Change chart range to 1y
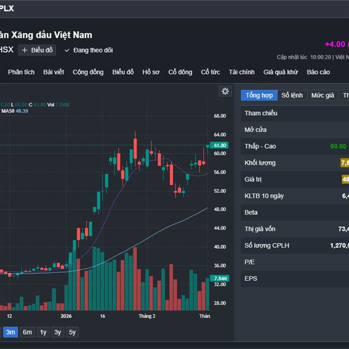The height and width of the screenshot is (349, 349). [x=43, y=332]
